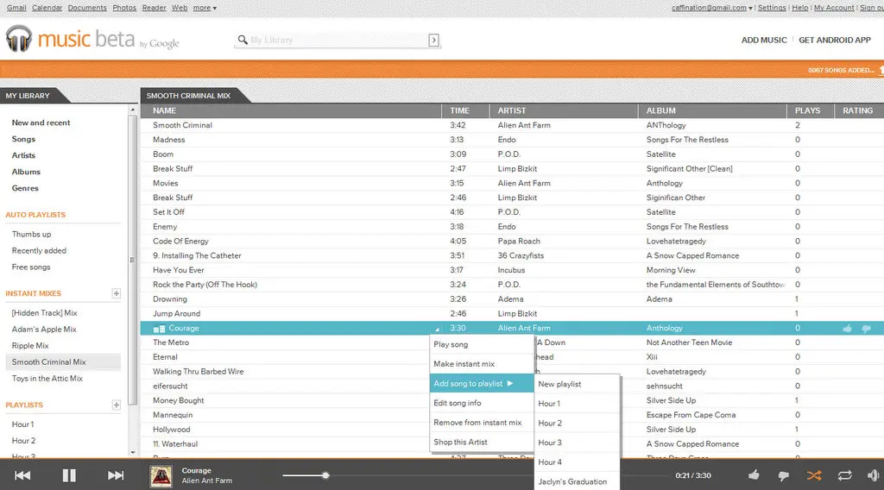Choose 'Make instant mix' from context menu
Screen dimensions: 884x490
pyautogui.click(x=464, y=364)
